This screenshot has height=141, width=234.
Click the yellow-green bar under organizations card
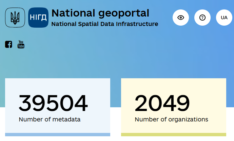174,135
